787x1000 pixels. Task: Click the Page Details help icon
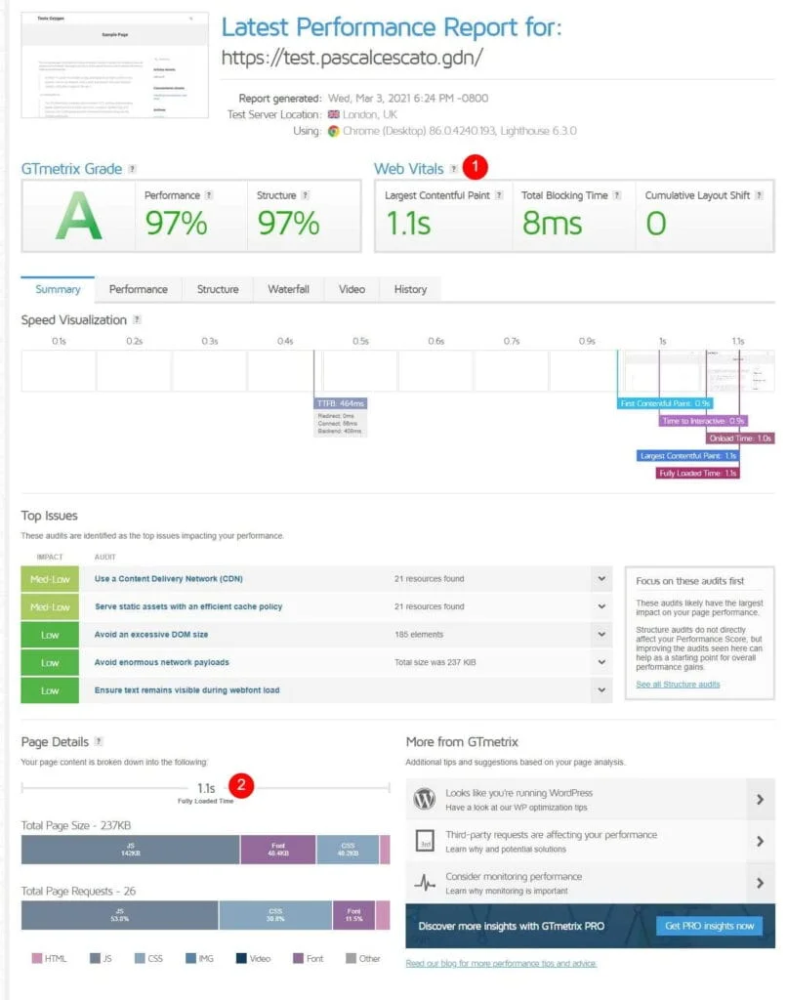click(x=99, y=742)
